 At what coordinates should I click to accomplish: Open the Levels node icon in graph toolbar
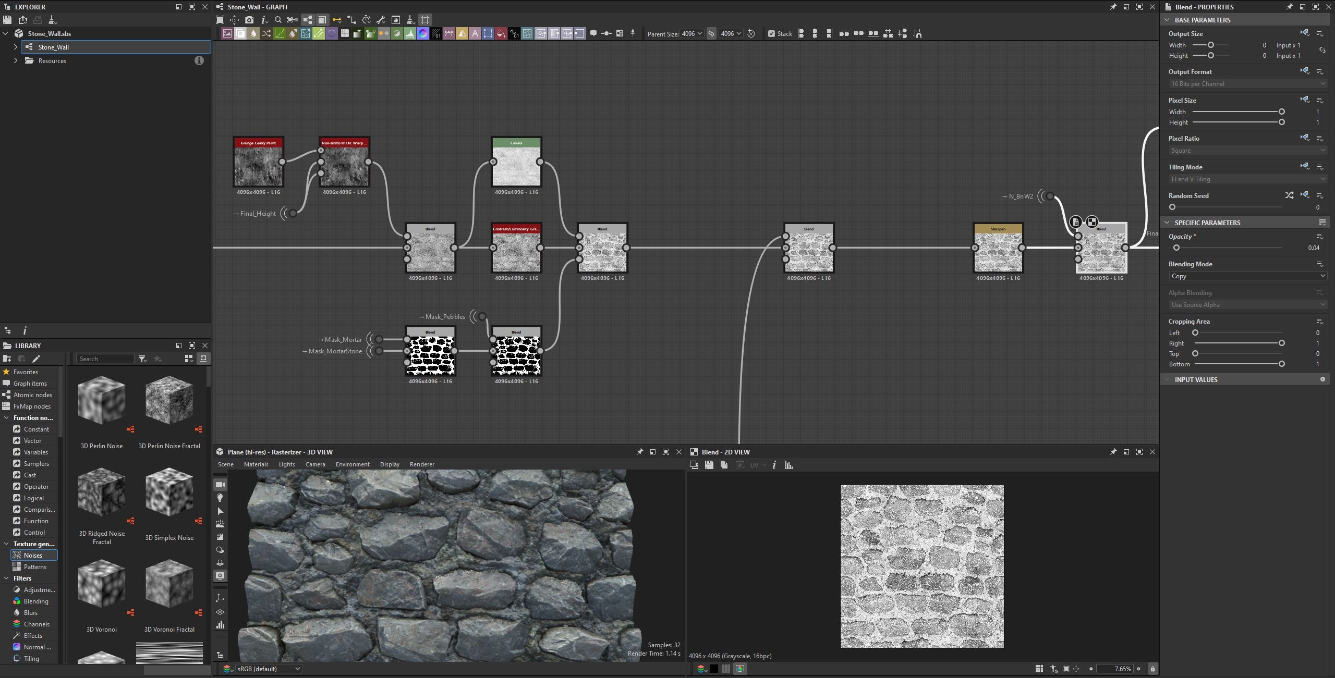pos(410,34)
